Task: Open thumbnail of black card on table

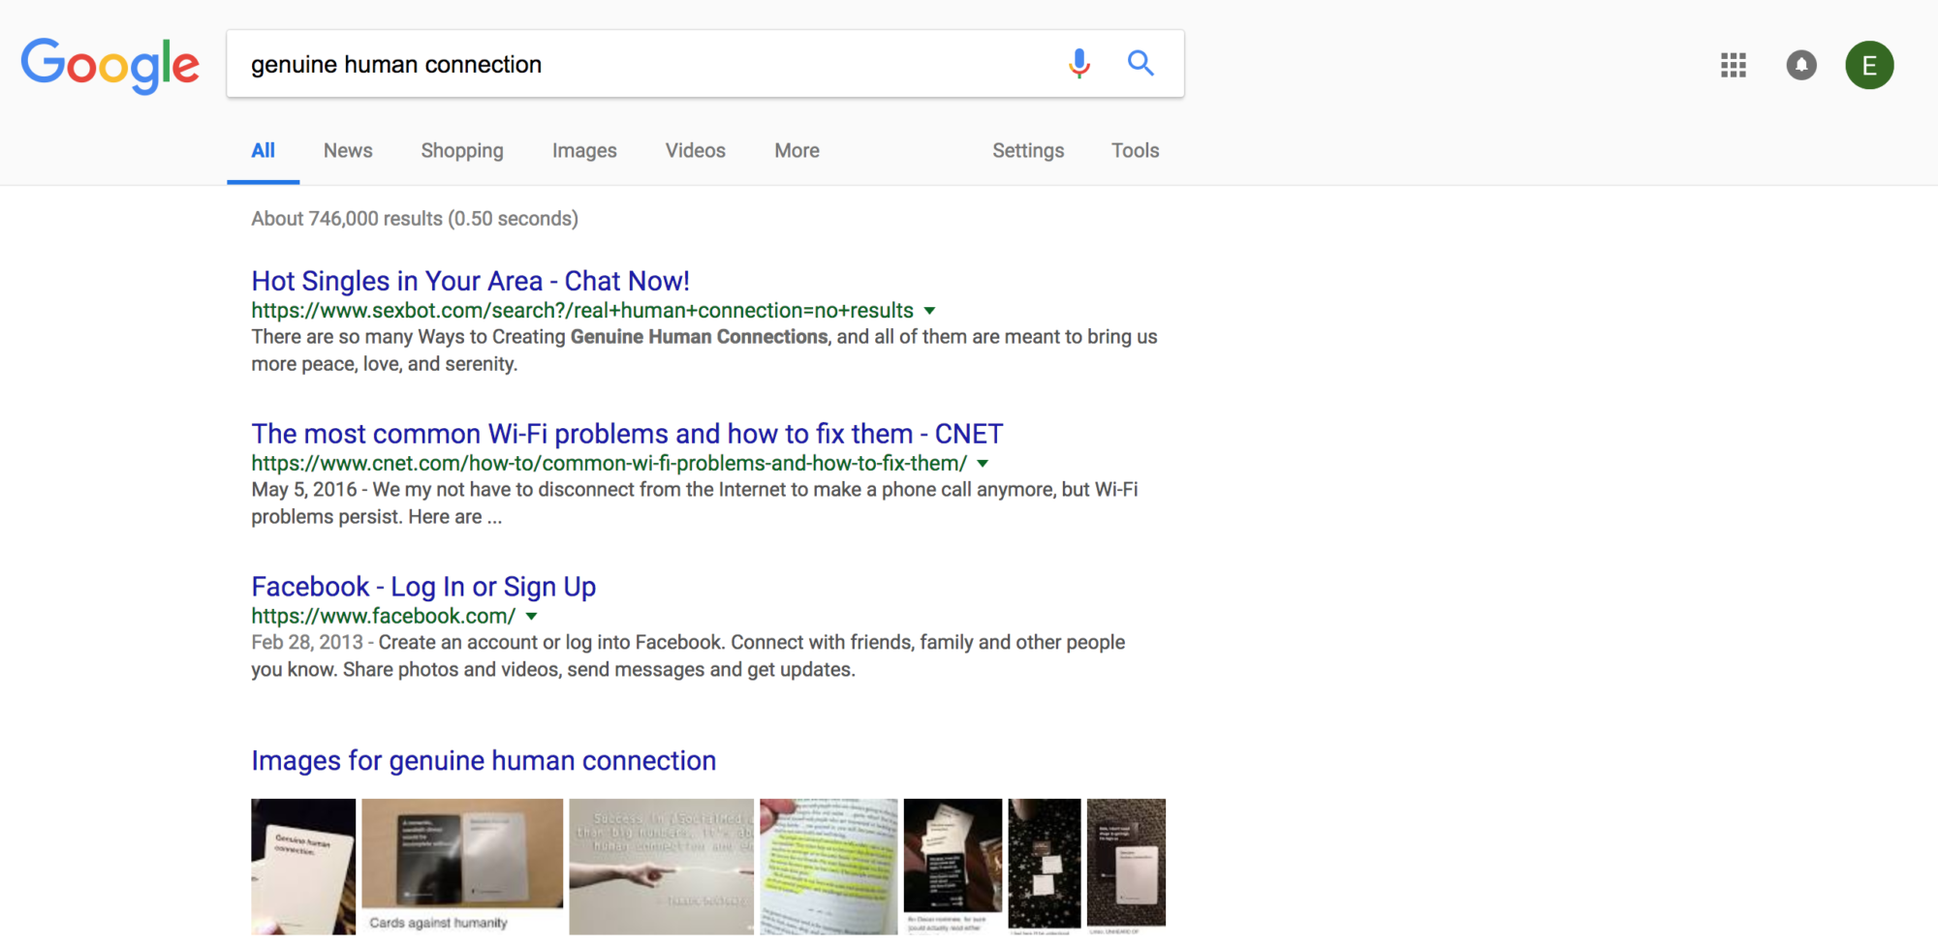Action: [x=953, y=867]
